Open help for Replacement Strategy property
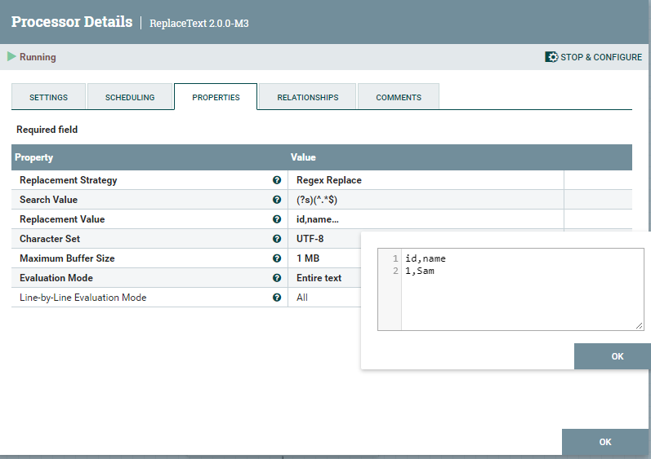651x459 pixels. point(277,180)
